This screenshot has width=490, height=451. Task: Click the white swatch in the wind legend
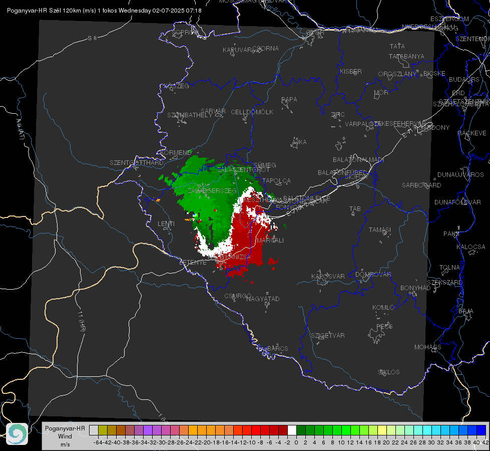pyautogui.click(x=292, y=430)
